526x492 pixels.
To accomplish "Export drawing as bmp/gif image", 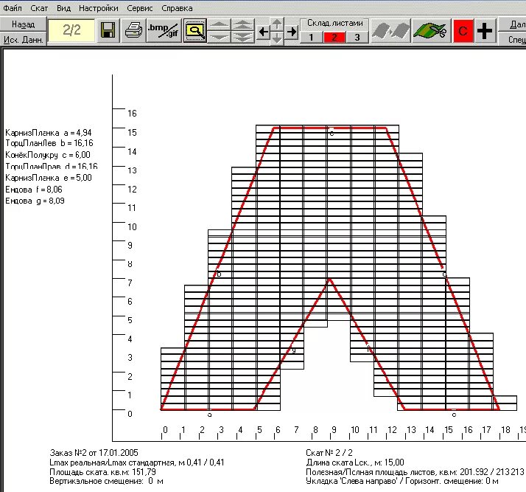I will click(x=164, y=30).
